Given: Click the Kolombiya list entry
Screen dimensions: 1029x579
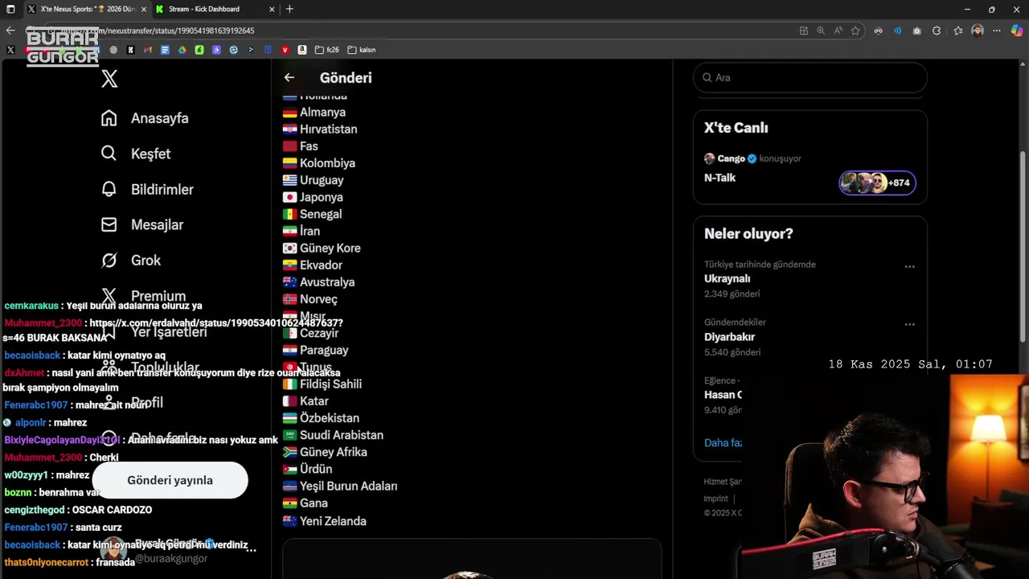Looking at the screenshot, I should pos(319,162).
